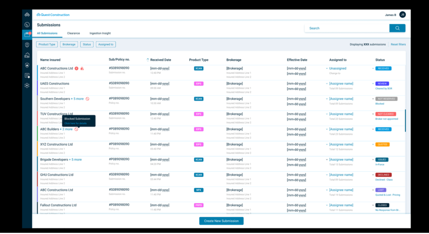Image resolution: width=429 pixels, height=234 pixels.
Task: Open the Brokerage filter
Action: (69, 44)
